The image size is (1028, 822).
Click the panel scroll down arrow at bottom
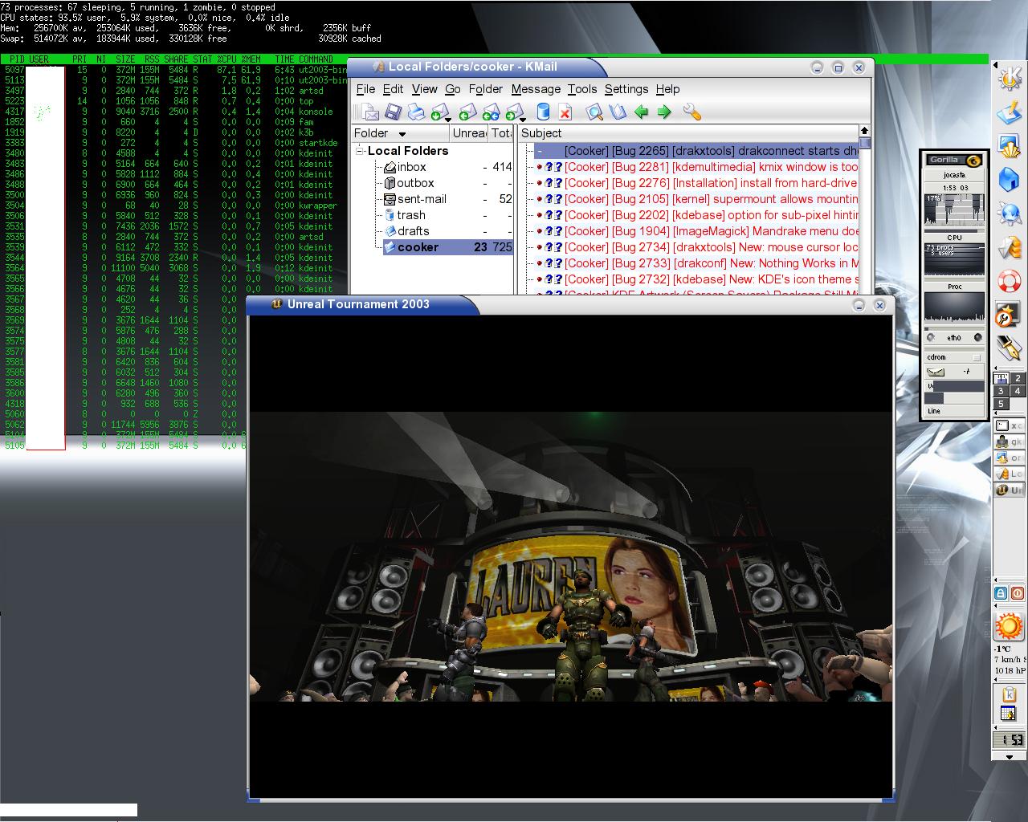coord(1009,756)
